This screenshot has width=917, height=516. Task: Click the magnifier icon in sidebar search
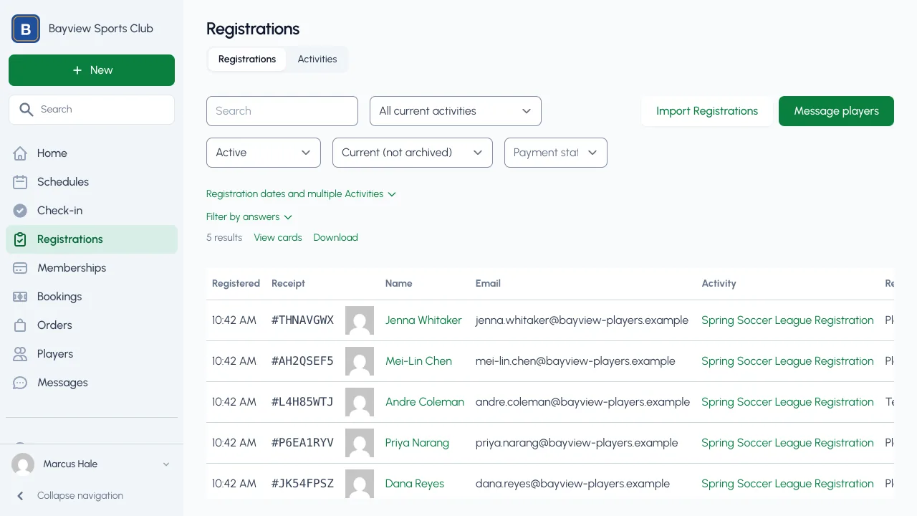[27, 110]
